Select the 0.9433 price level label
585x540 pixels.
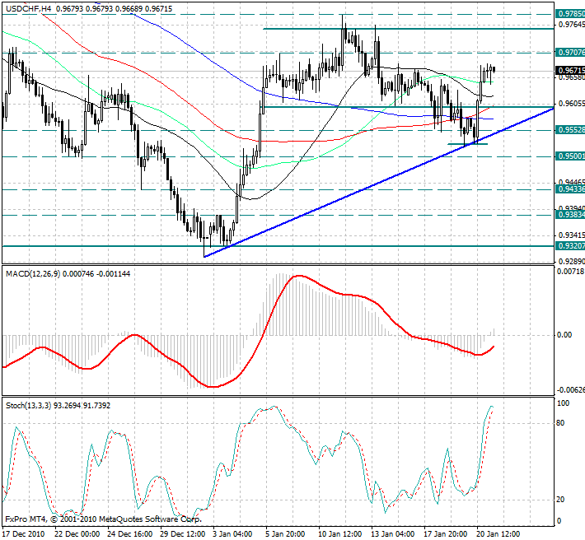click(570, 189)
